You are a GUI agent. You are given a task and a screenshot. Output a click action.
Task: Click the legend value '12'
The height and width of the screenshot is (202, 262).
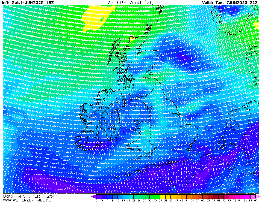point(118,200)
